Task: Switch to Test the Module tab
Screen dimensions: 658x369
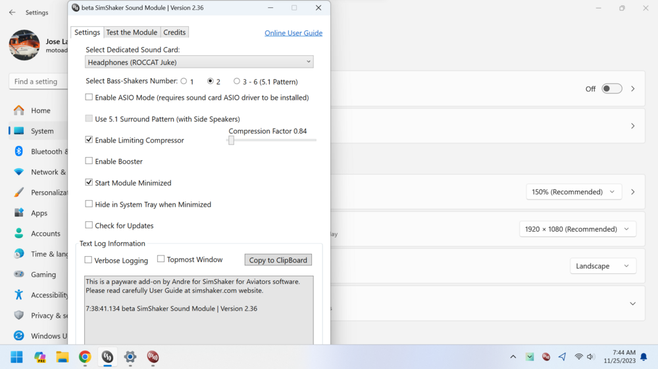Action: [132, 32]
